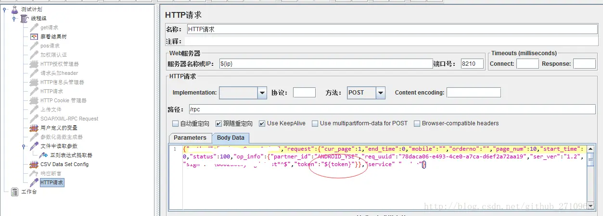Uncheck the 跟随重定向 checkbox
The image size is (603, 216).
click(219, 123)
